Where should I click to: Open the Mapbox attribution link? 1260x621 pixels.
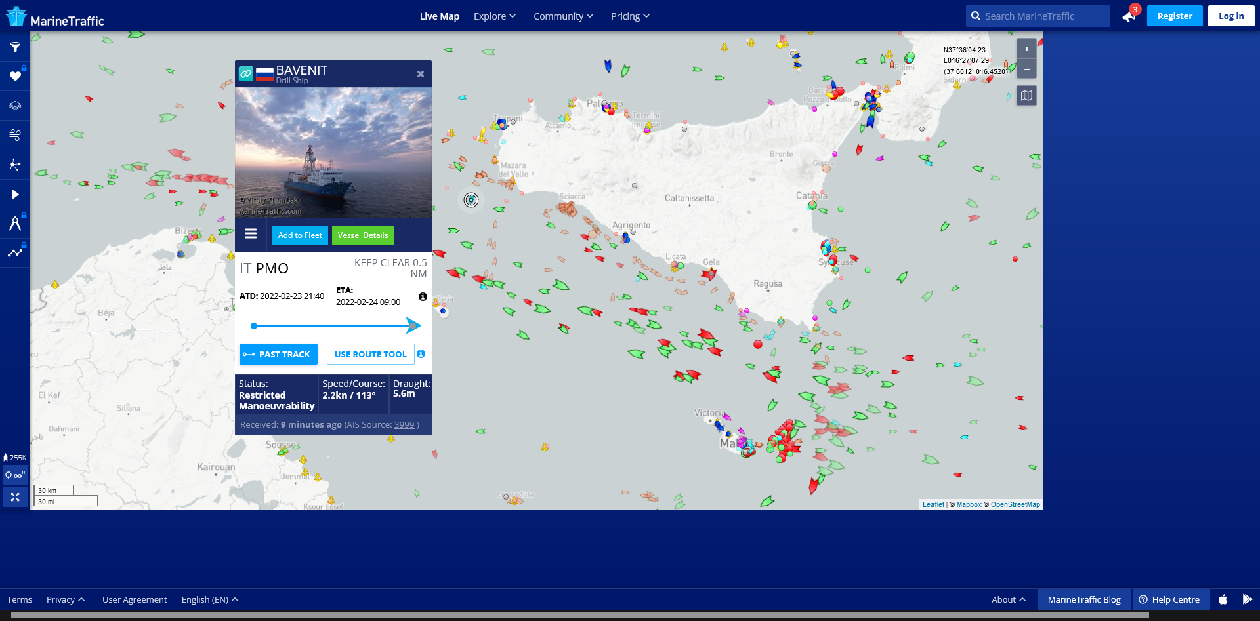click(969, 504)
